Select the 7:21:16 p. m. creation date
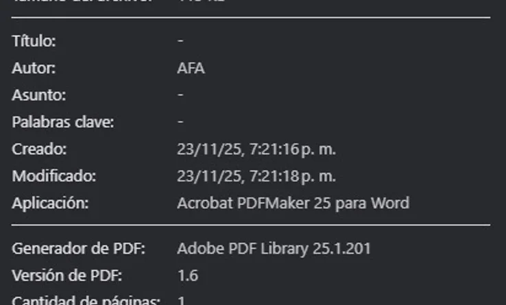 click(256, 149)
